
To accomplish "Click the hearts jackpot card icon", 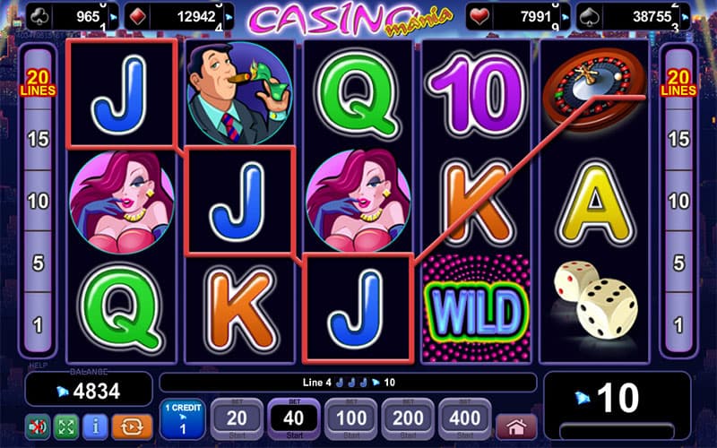I will [x=479, y=17].
